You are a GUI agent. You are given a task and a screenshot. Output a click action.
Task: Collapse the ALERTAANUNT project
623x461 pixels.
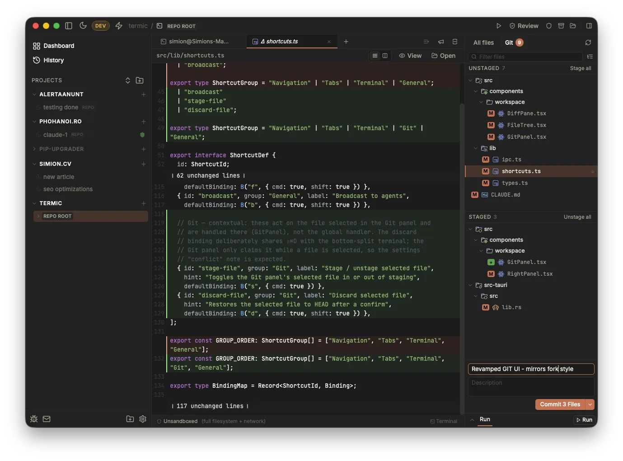point(34,94)
